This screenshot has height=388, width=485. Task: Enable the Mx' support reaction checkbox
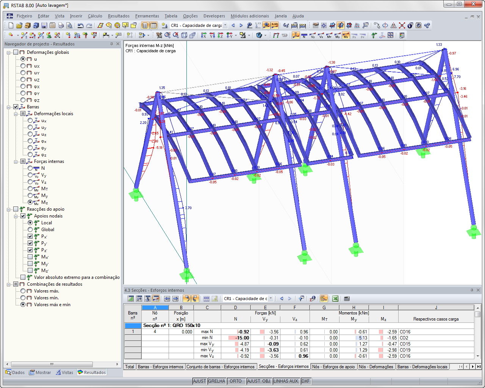(30, 257)
